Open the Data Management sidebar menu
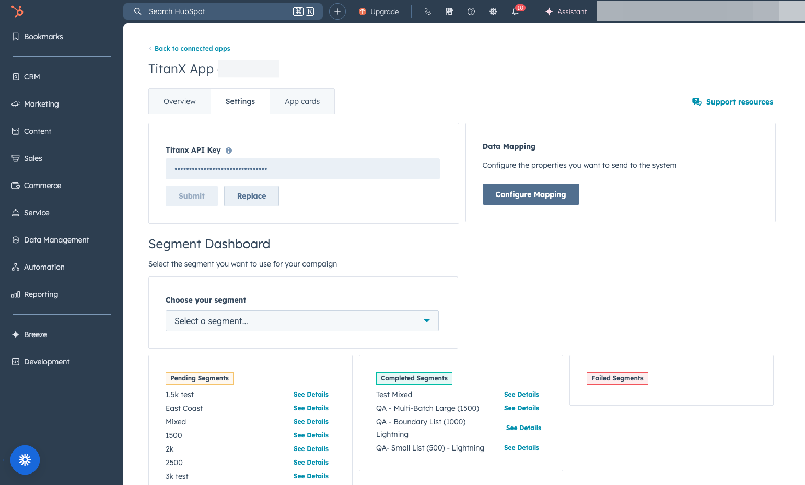Screen dimensions: 805x485 point(51,240)
